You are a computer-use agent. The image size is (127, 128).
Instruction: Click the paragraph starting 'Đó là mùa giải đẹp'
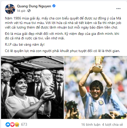tap(62, 36)
